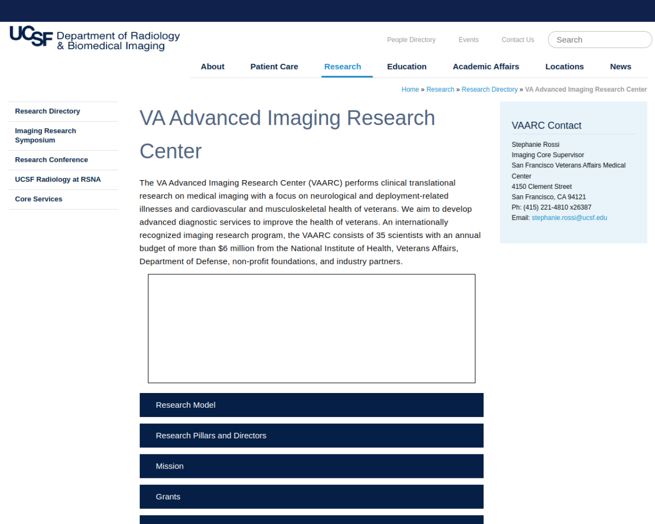Go to Research in the breadcrumb
The height and width of the screenshot is (524, 655).
440,90
